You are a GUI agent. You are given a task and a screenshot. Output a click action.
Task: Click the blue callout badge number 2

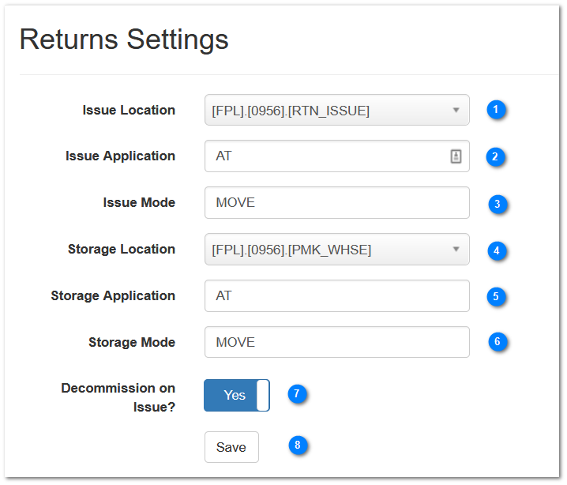point(494,156)
